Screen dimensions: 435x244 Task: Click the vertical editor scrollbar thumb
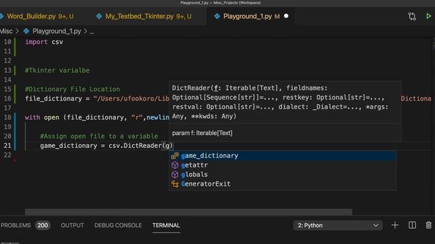434,44
